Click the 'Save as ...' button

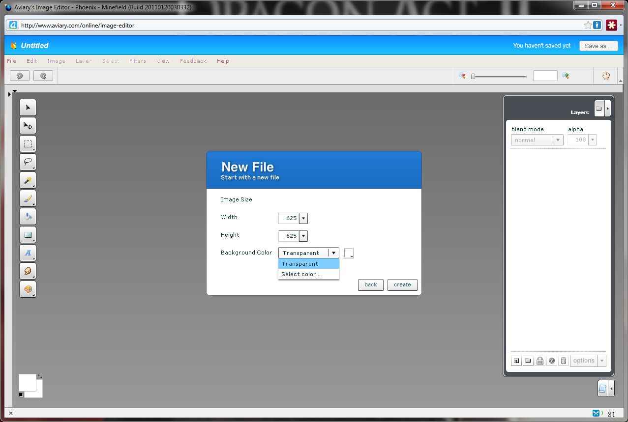[x=598, y=46]
